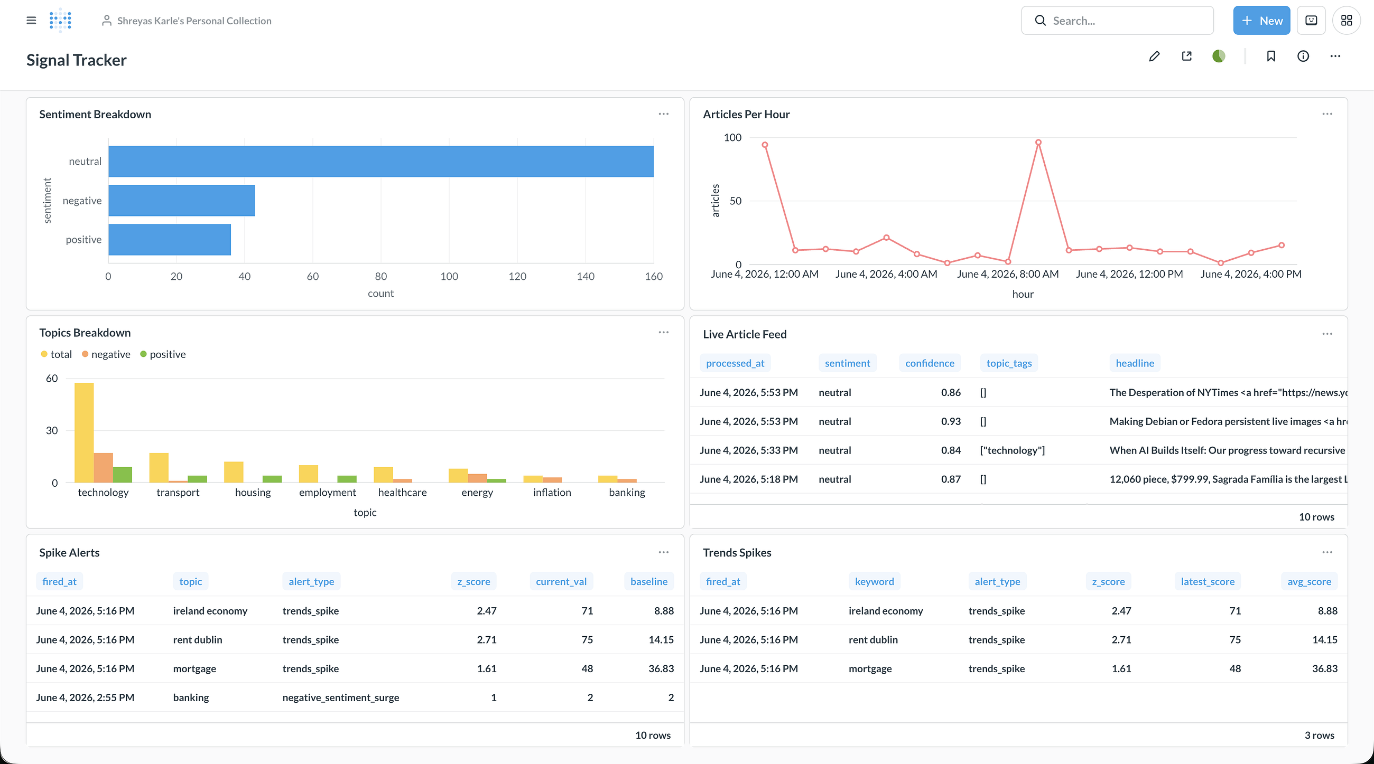
Task: Click the 8:00 AM peak data point
Action: pos(1038,142)
